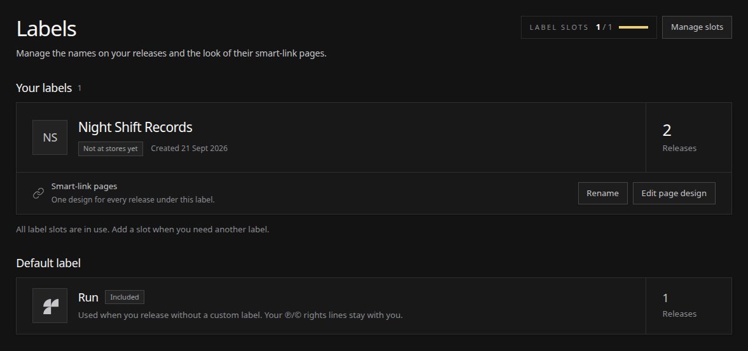Click the Run default label logo
Screen dimensions: 748x351
50,306
